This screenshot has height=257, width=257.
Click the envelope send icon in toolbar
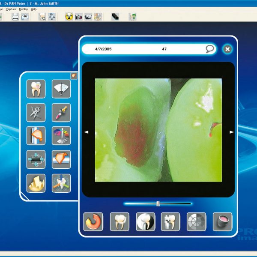pyautogui.click(x=25, y=17)
